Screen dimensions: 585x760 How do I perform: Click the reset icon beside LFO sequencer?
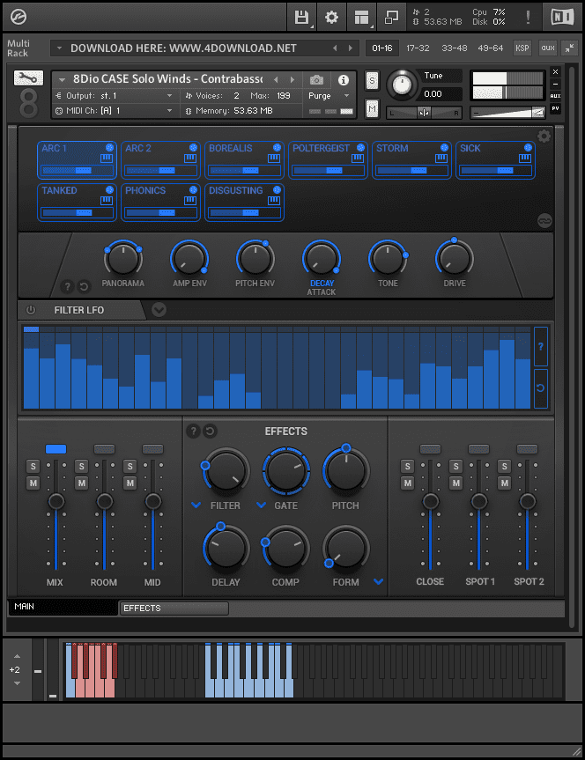pos(541,388)
